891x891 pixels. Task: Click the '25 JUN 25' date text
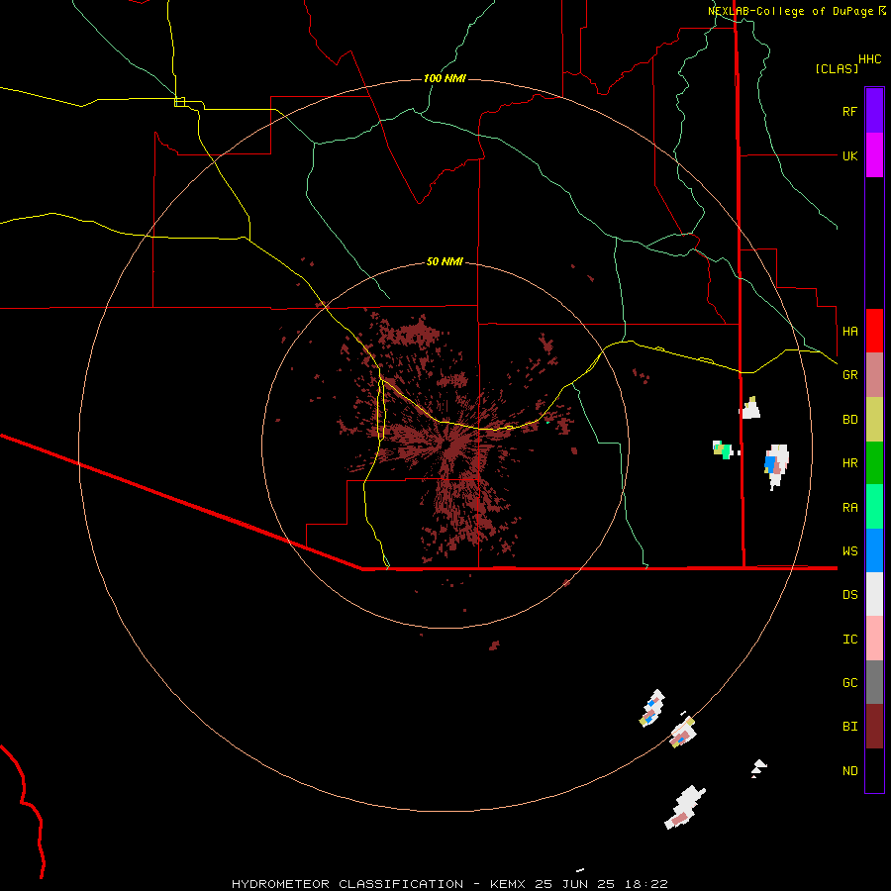574,884
